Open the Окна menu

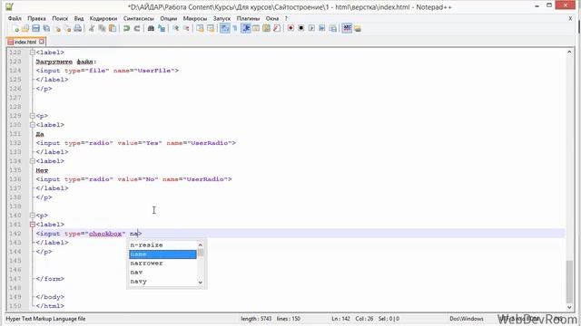pos(272,18)
